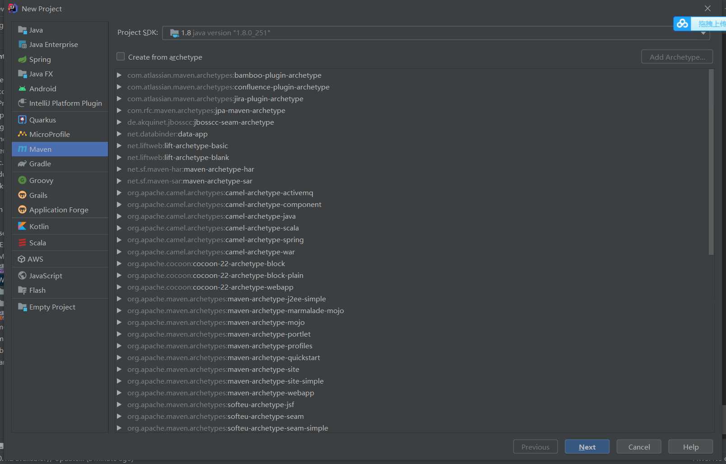Viewport: 726px width, 464px height.
Task: Click the JavaScript globe icon
Action: tap(22, 276)
